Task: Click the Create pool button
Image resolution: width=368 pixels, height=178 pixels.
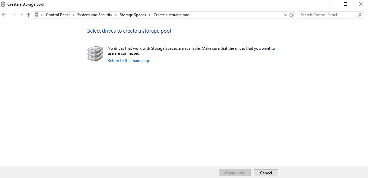Action: [235, 173]
